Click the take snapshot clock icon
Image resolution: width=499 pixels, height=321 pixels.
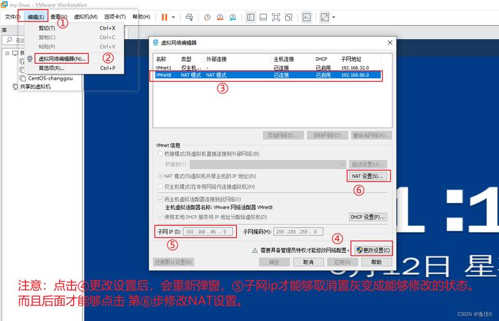pos(207,17)
